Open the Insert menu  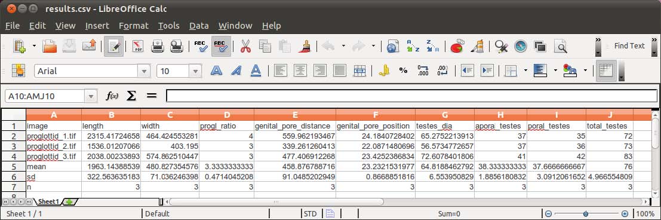tap(97, 26)
